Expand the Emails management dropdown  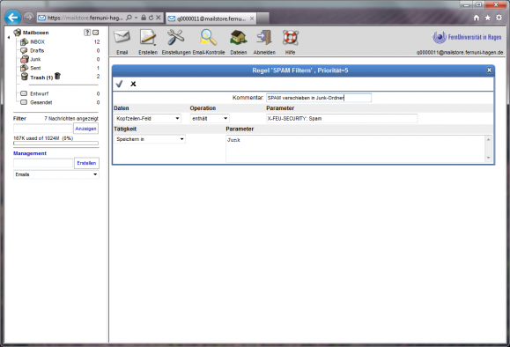[x=56, y=174]
